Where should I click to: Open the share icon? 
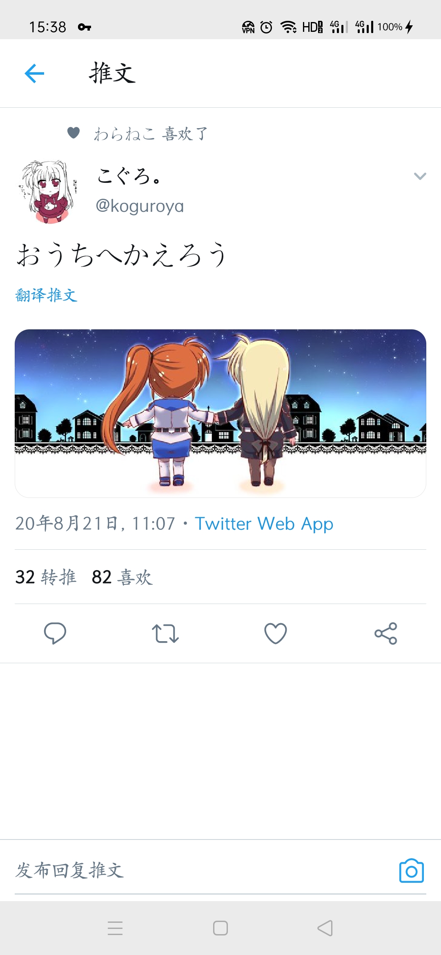coord(386,633)
